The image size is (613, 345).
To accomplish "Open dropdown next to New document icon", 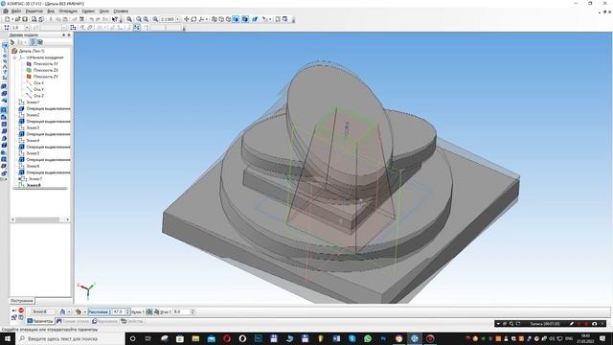I will click(x=12, y=19).
